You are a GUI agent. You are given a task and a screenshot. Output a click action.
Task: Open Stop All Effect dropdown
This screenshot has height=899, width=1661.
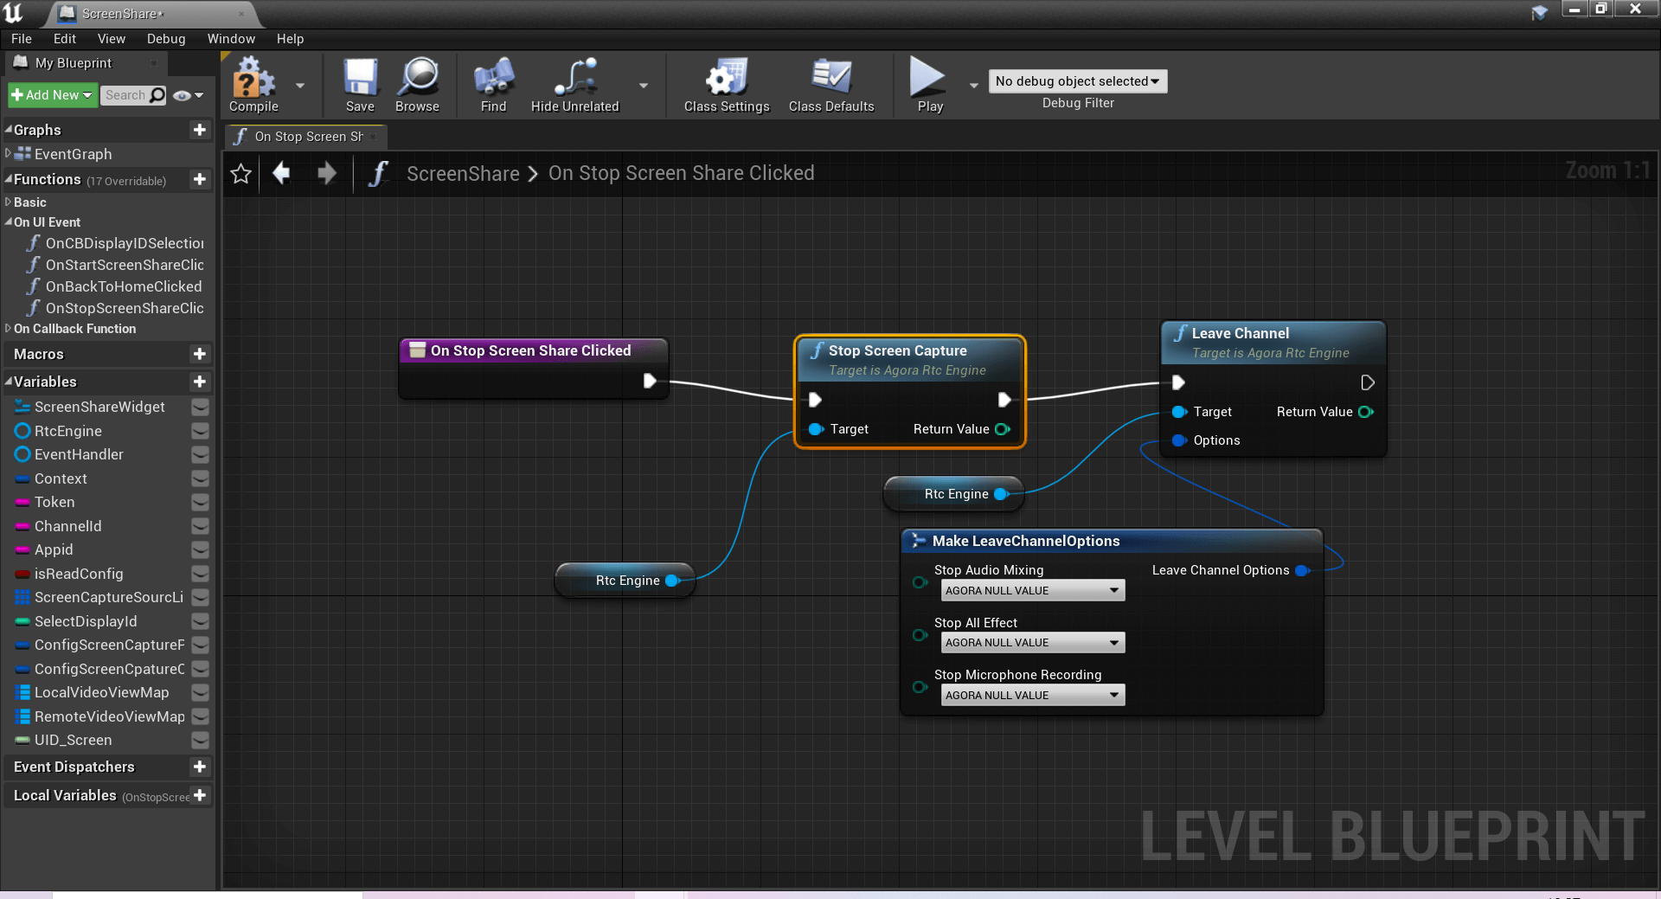pos(1033,643)
